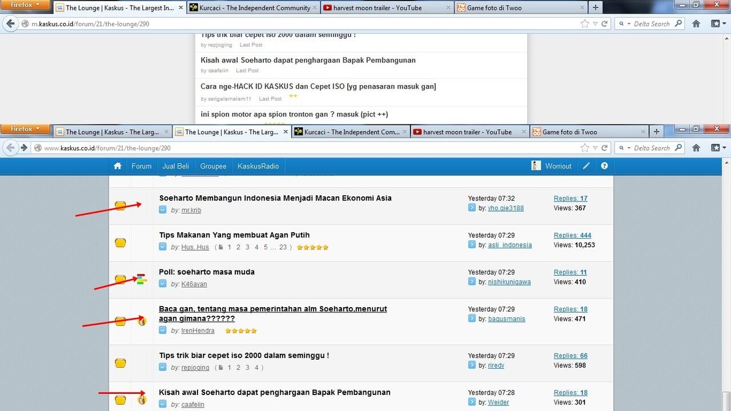Expand thread preview arrow beside mr.krib
This screenshot has width=731, height=411.
[163, 210]
